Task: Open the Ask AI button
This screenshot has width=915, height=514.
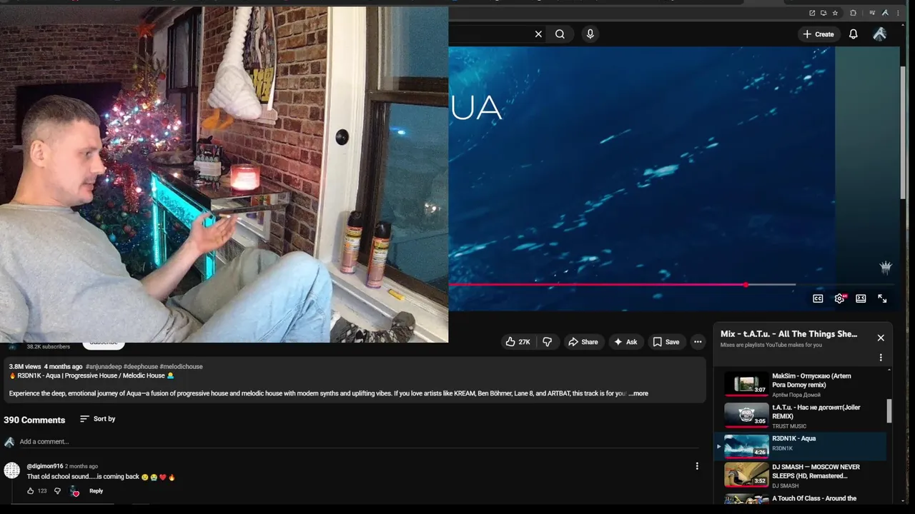Action: [x=625, y=342]
